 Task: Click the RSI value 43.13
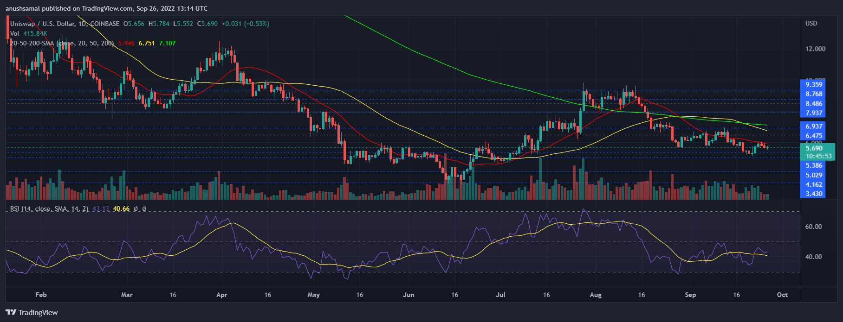tap(101, 209)
